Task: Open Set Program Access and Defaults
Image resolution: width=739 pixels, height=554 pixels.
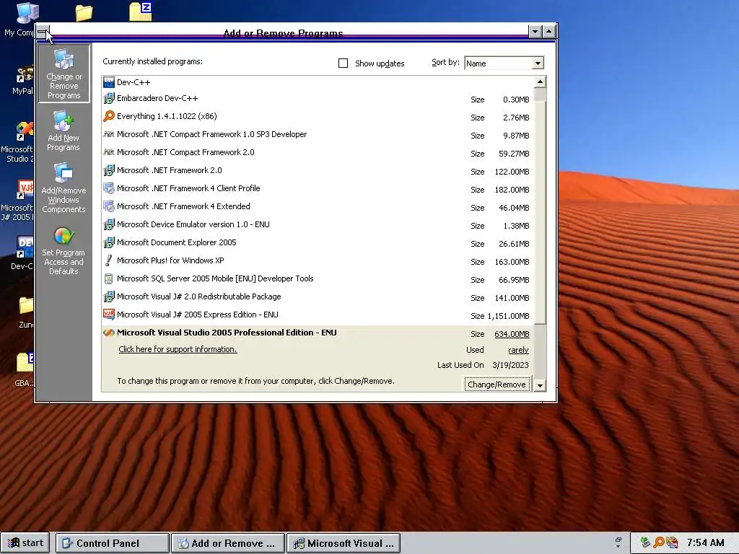Action: pyautogui.click(x=64, y=250)
